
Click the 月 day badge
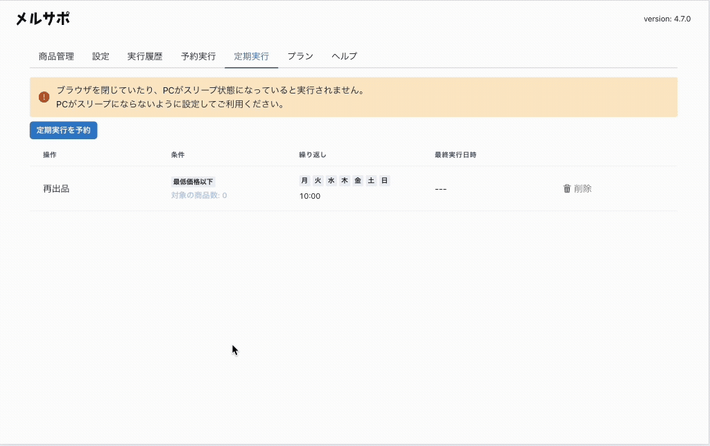coord(304,181)
